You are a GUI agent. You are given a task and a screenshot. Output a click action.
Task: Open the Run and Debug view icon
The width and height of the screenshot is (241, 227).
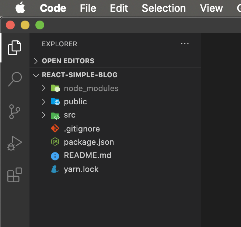(x=15, y=143)
